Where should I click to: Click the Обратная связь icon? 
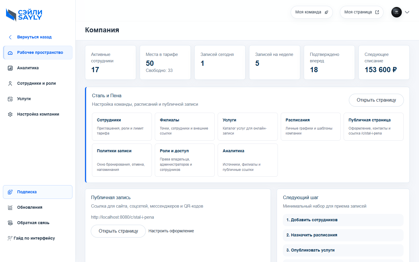coord(10,223)
